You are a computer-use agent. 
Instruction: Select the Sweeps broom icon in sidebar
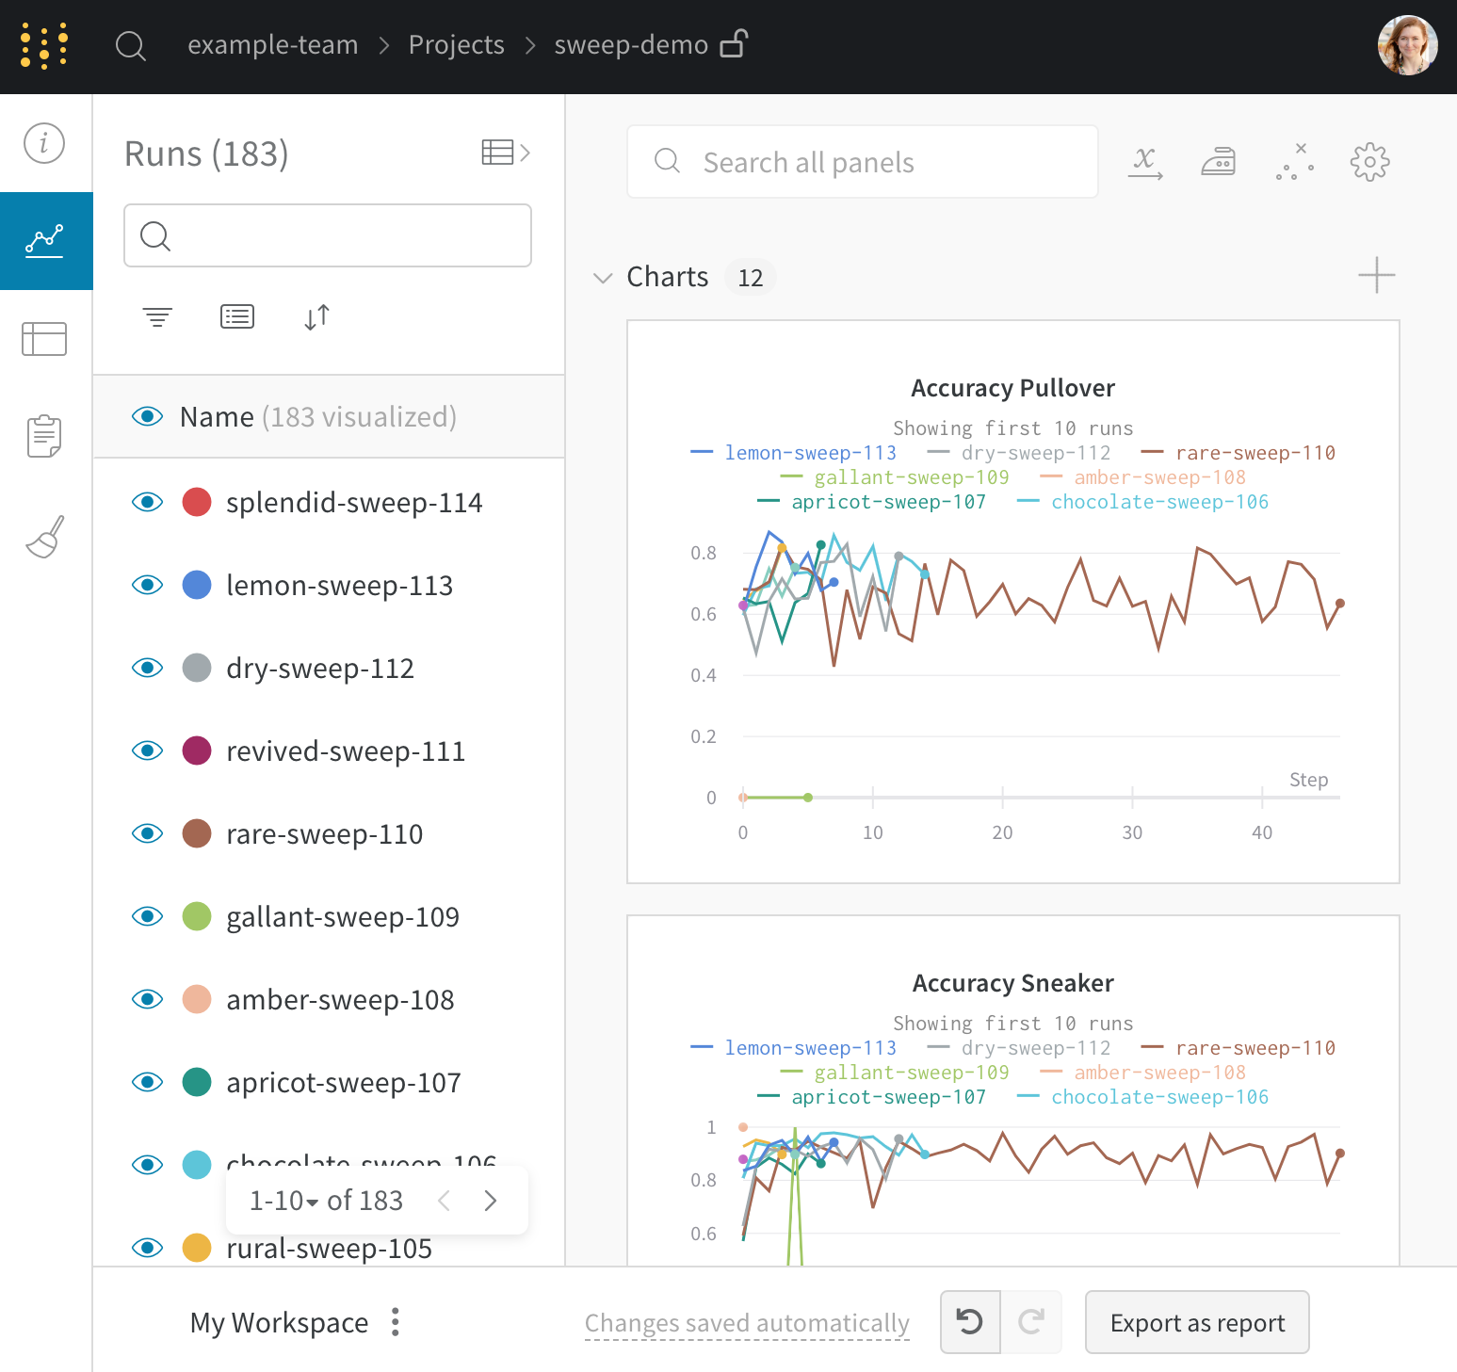click(x=44, y=537)
